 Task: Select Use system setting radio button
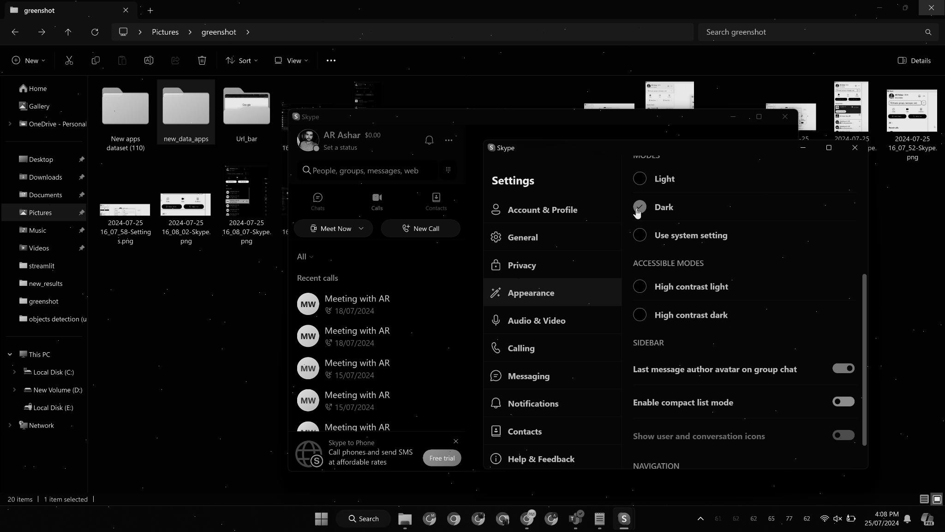pyautogui.click(x=640, y=235)
